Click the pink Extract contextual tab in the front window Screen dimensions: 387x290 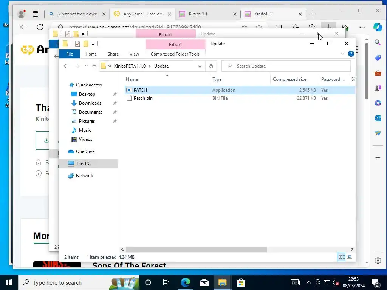pyautogui.click(x=175, y=45)
